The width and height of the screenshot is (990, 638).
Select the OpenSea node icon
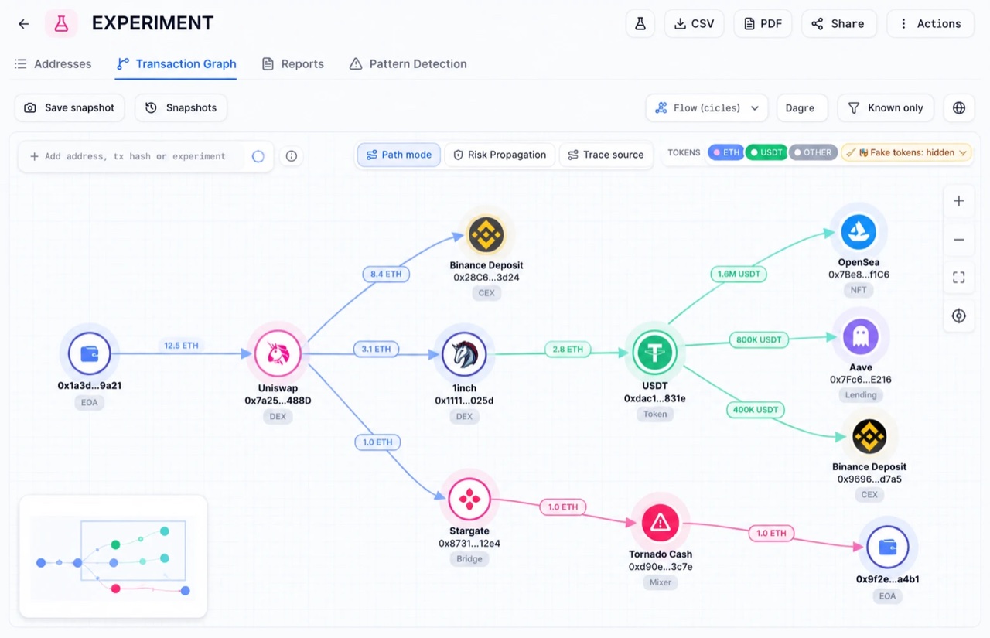pos(859,231)
